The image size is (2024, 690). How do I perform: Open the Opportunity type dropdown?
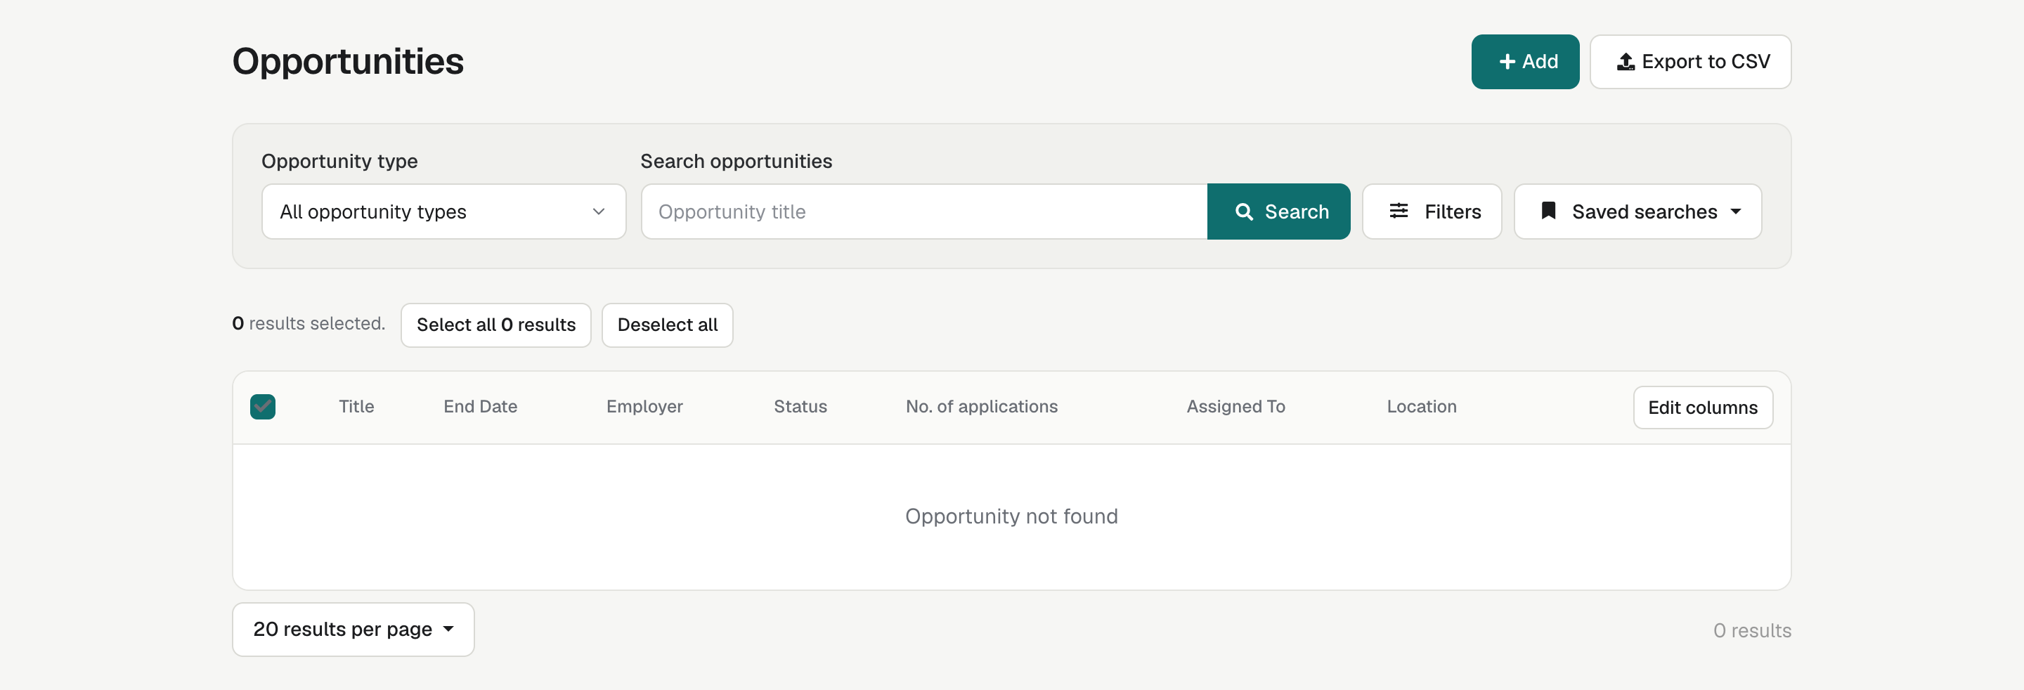(443, 211)
